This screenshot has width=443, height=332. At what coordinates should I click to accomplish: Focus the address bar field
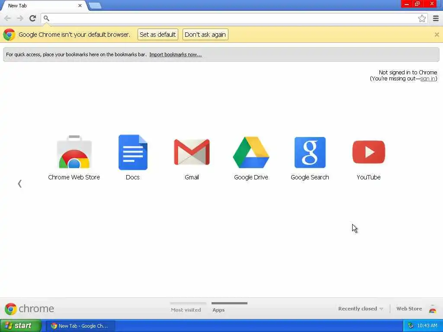coord(234,18)
